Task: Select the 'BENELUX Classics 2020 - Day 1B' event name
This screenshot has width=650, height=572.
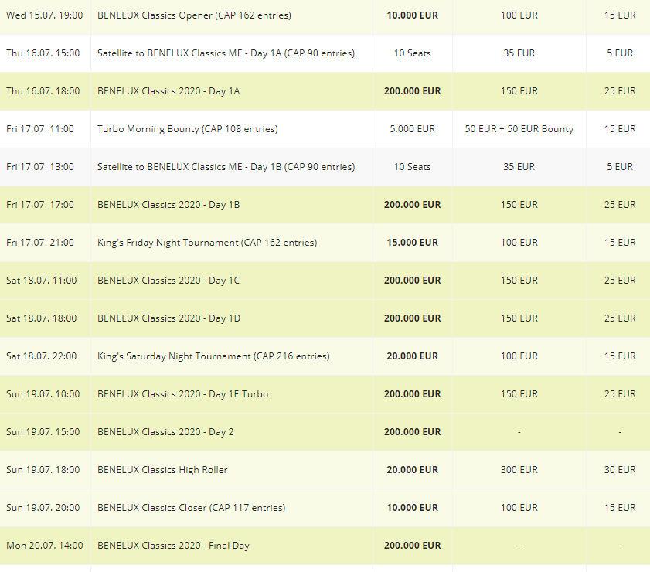Action: pos(168,205)
